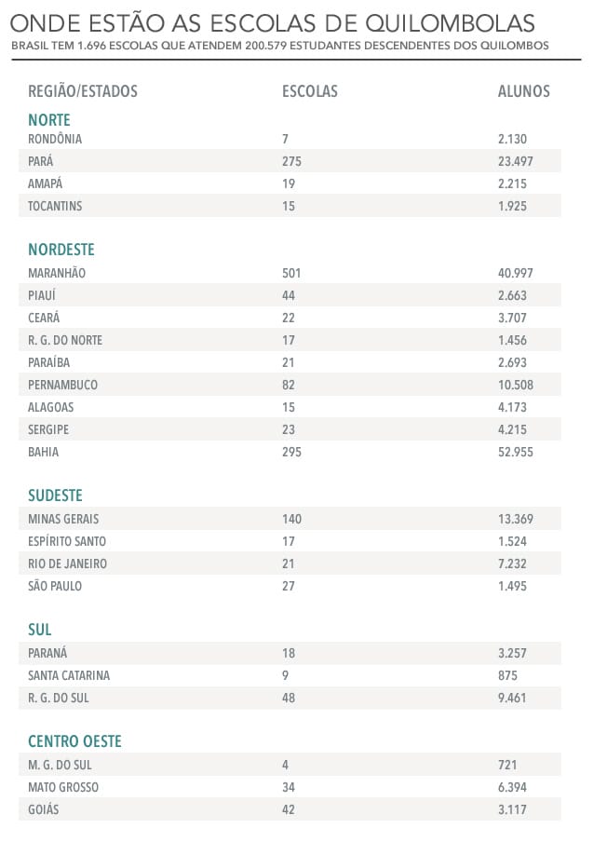Click the SUL region heading
The width and height of the screenshot is (607, 842).
point(40,630)
